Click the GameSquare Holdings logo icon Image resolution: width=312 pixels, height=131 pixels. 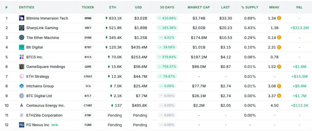[21, 67]
